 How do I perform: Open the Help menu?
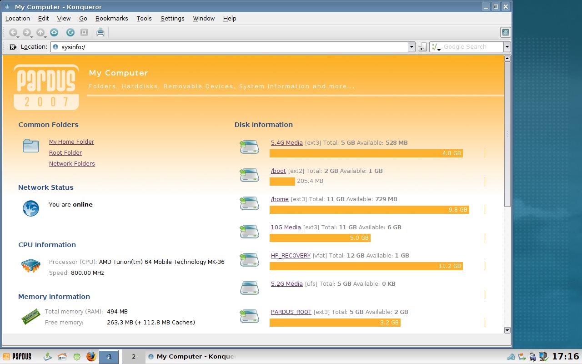click(x=230, y=19)
